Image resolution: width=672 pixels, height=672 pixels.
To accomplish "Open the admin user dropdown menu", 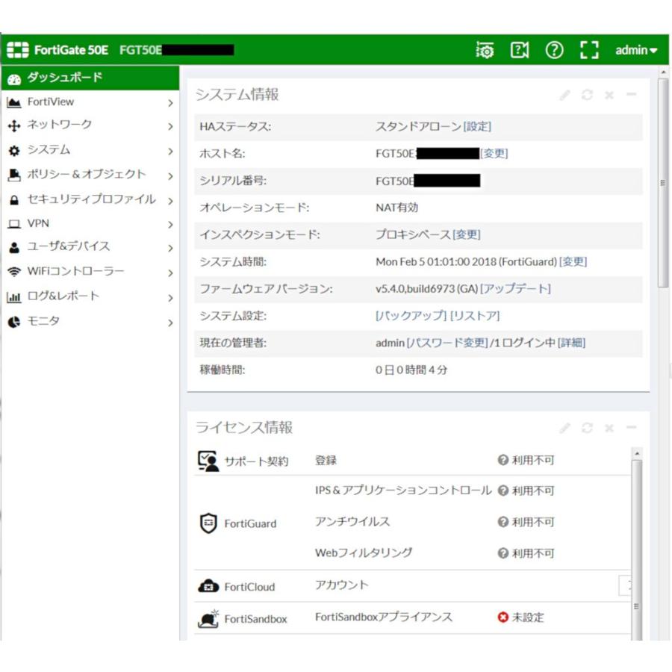I will (x=636, y=50).
